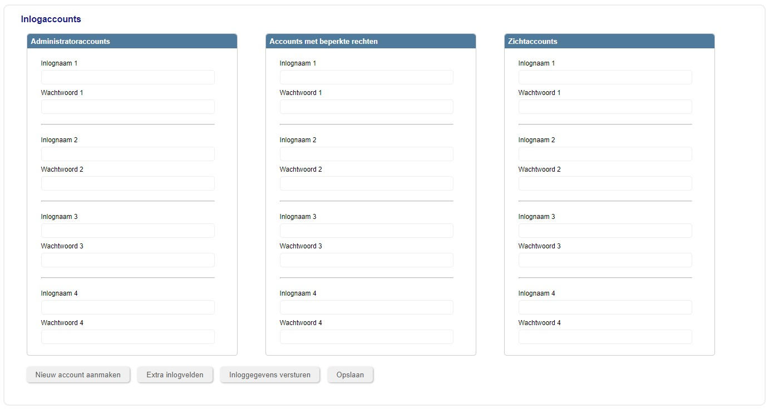Focus Inlognaam 1 in Accounts met beperkte rechten

click(367, 77)
